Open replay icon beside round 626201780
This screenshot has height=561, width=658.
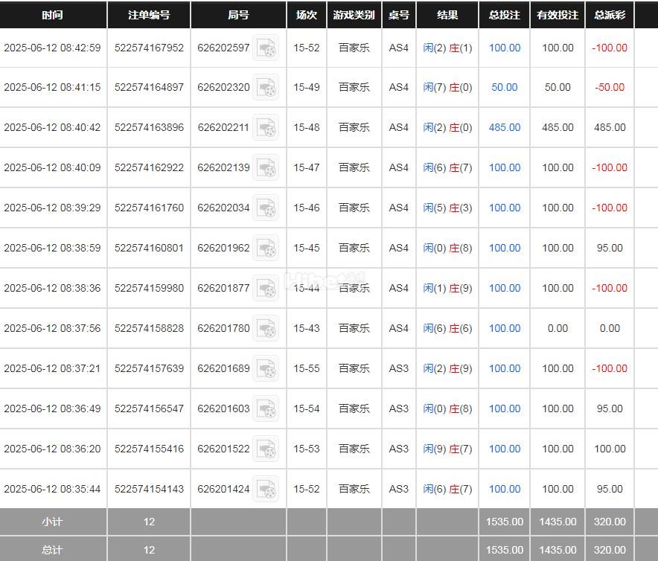266,329
